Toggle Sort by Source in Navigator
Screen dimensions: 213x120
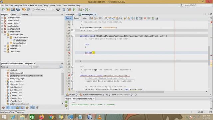coord(37,107)
